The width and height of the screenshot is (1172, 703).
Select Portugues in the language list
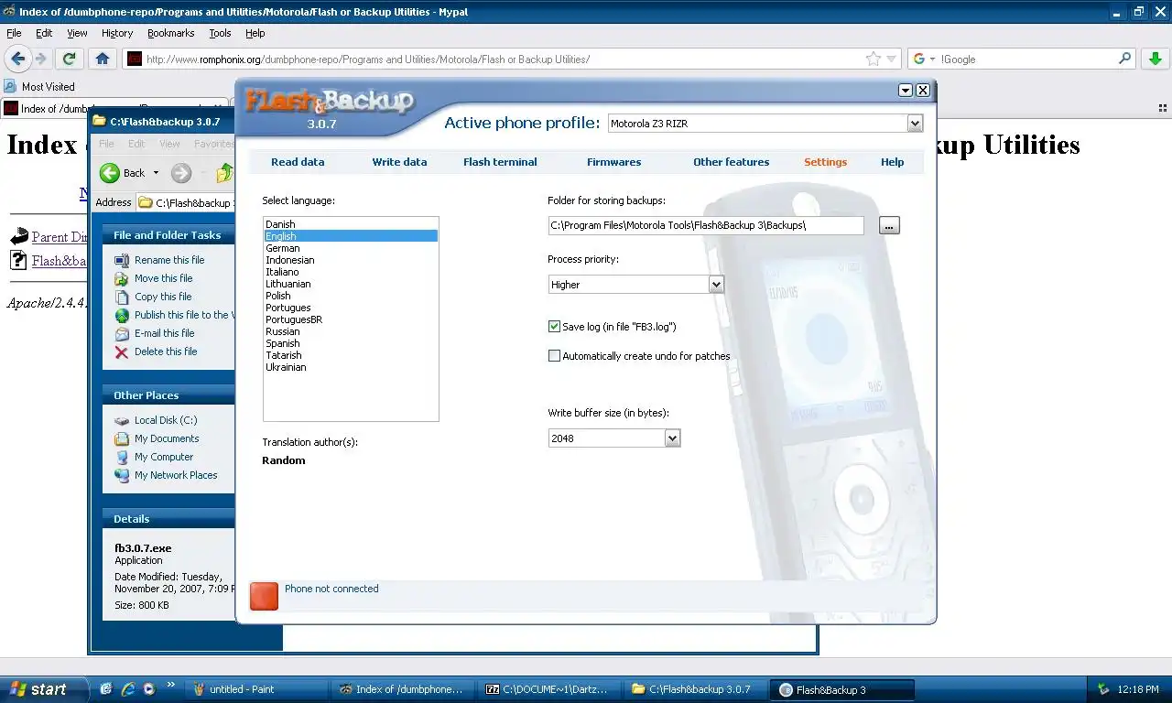tap(350, 308)
